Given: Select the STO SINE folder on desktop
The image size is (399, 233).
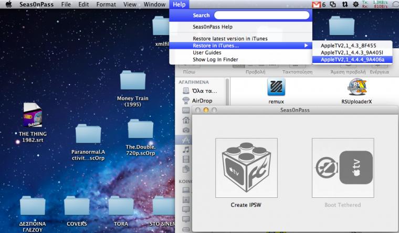Looking at the screenshot, I should tap(164, 206).
